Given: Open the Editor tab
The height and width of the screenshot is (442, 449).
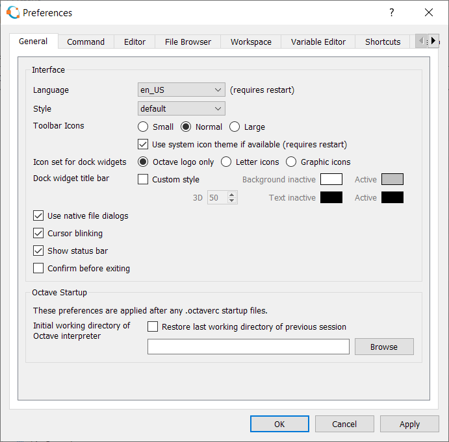Looking at the screenshot, I should pyautogui.click(x=135, y=42).
